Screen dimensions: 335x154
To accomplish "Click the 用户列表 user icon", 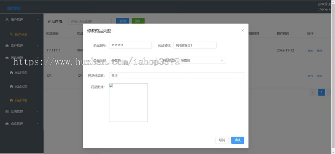I will click(x=11, y=34).
